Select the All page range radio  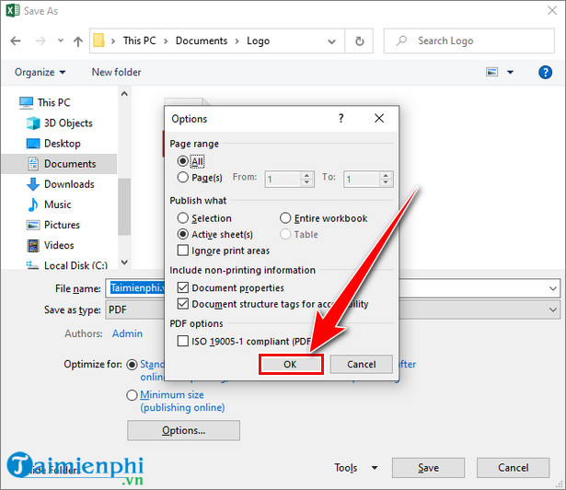click(182, 161)
